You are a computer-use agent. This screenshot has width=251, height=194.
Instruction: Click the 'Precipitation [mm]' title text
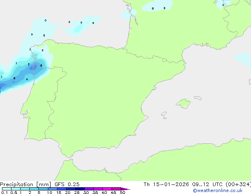(25, 184)
